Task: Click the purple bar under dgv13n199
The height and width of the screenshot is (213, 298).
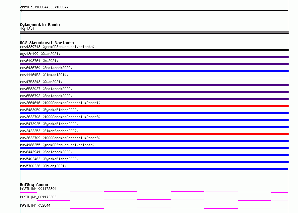Action: tap(154, 57)
